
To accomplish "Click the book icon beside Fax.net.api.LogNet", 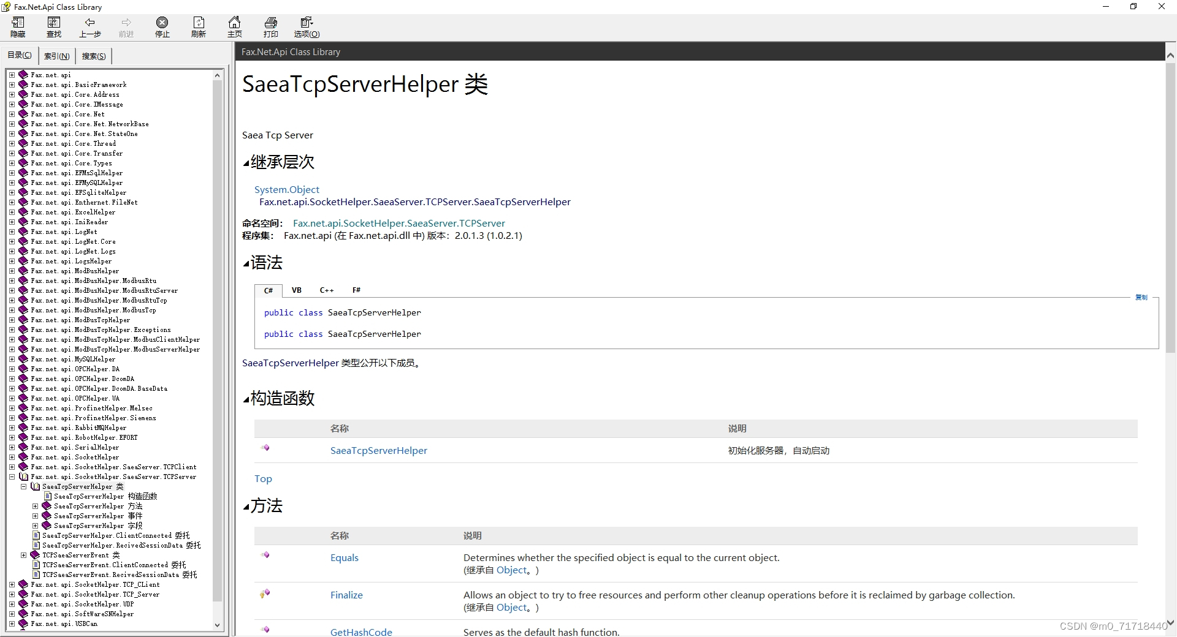I will (x=23, y=232).
